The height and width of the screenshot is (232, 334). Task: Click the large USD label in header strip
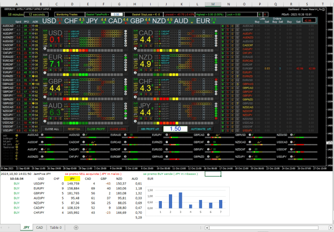(x=49, y=21)
